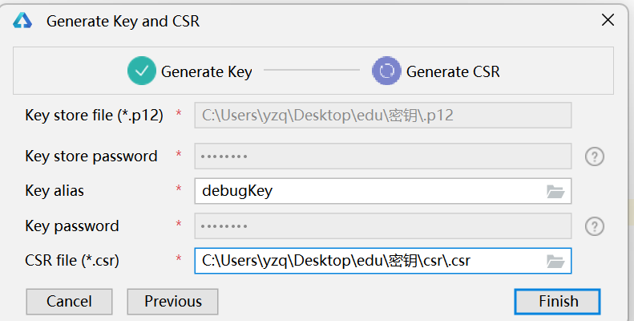Click the Generate Key checkmark icon

[142, 71]
